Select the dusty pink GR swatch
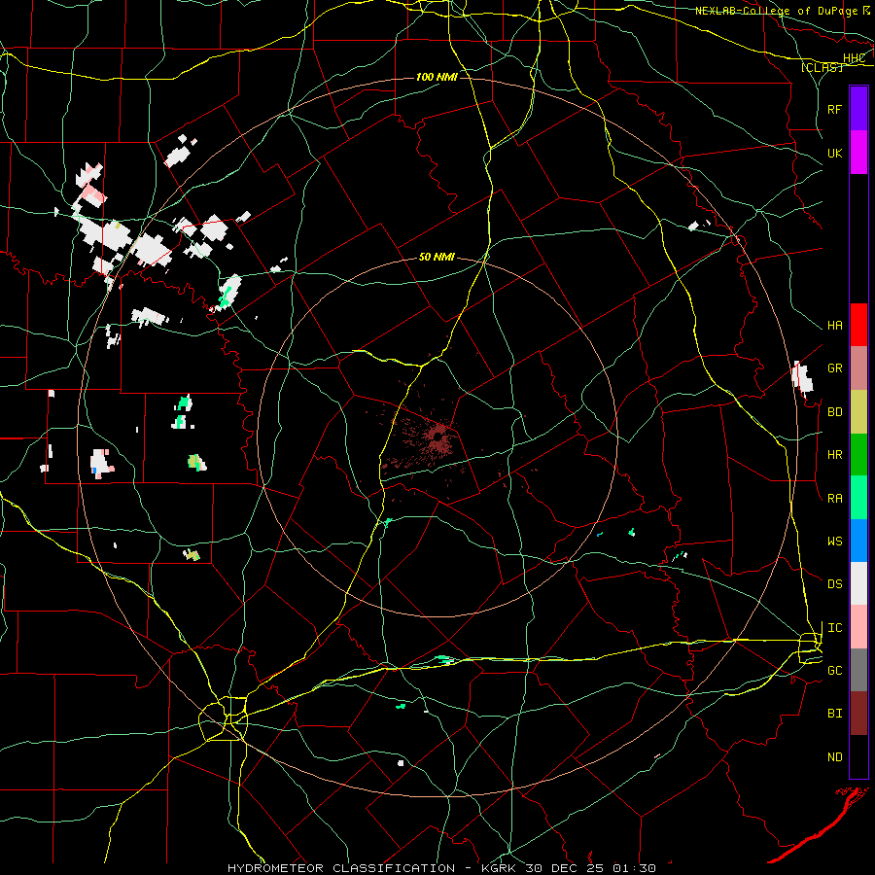875x875 pixels. (858, 368)
